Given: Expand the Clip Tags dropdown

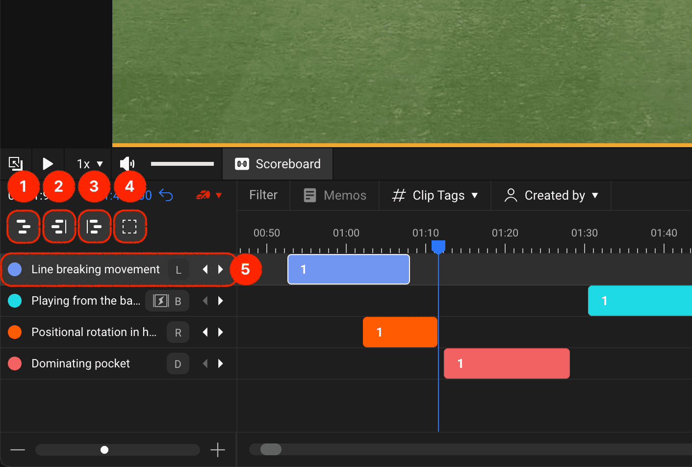Looking at the screenshot, I should [x=435, y=195].
